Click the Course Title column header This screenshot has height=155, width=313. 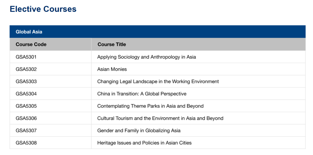(x=112, y=44)
